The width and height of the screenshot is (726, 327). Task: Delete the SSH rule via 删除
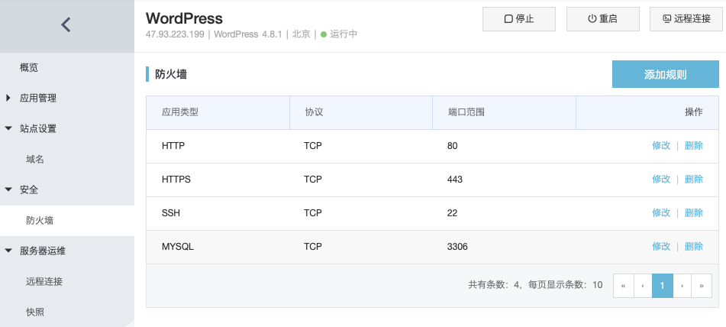coord(694,213)
